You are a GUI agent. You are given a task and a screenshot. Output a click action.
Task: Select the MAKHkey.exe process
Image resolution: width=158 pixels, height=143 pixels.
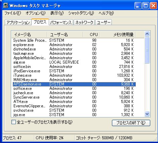(x=74, y=80)
